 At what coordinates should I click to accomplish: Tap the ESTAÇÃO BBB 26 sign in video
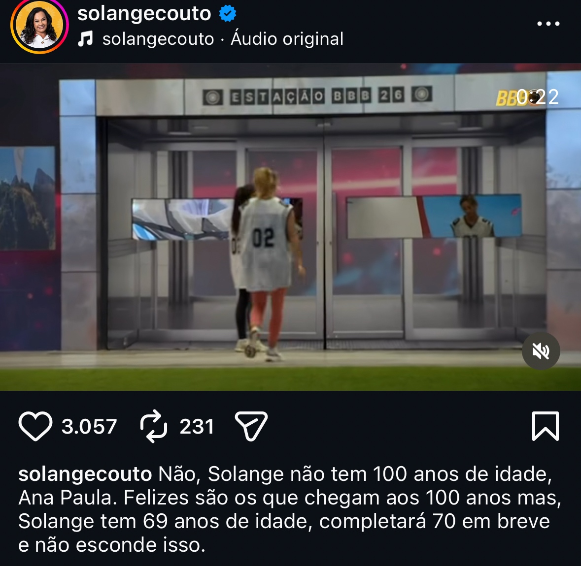click(317, 96)
